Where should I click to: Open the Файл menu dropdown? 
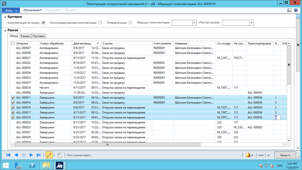click(11, 10)
